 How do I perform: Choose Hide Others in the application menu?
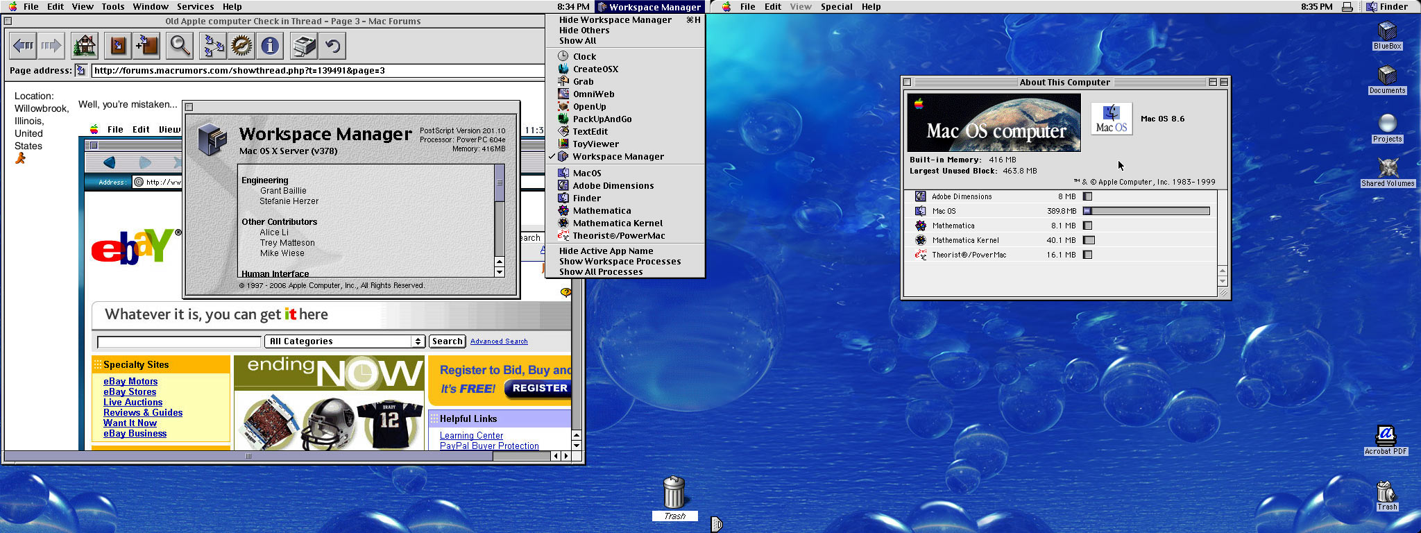coord(625,31)
